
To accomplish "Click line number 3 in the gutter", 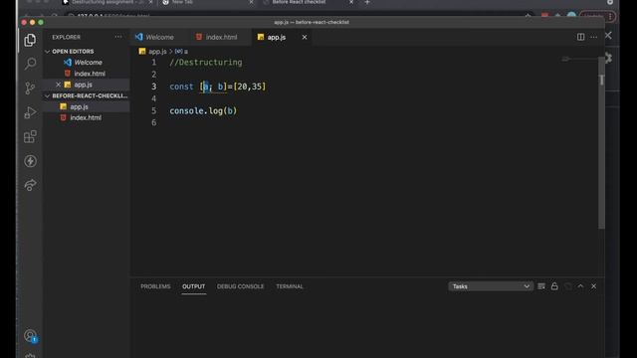I will coord(154,87).
